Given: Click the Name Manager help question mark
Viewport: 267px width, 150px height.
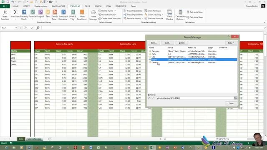Looking at the screenshot, I should (x=229, y=37).
